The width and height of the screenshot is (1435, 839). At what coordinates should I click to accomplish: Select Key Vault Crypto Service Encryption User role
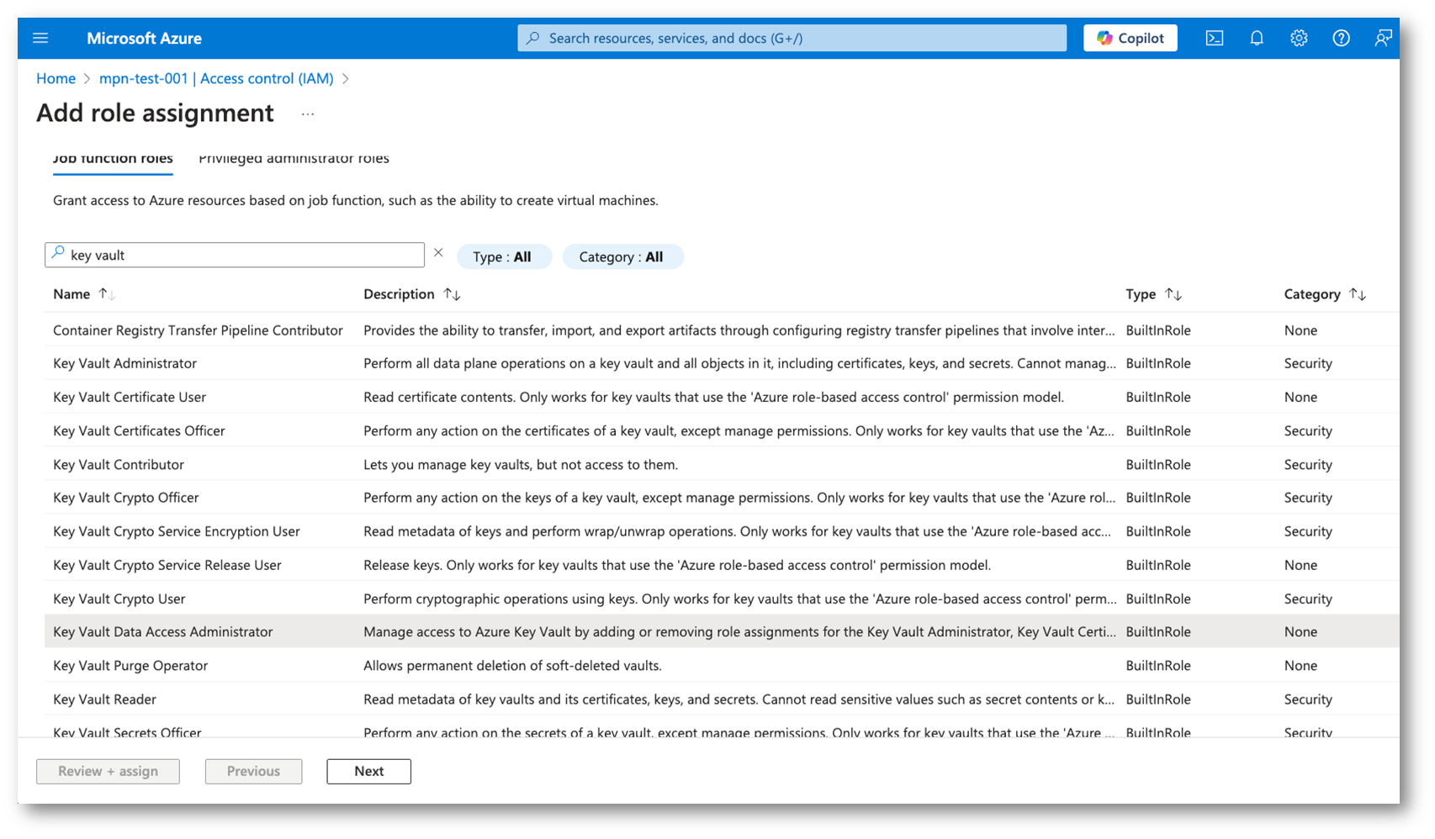pyautogui.click(x=177, y=531)
